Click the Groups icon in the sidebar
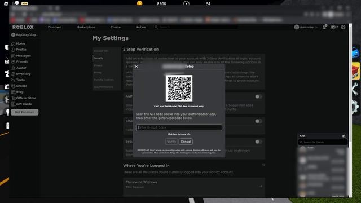The width and height of the screenshot is (361, 203). [x=14, y=86]
